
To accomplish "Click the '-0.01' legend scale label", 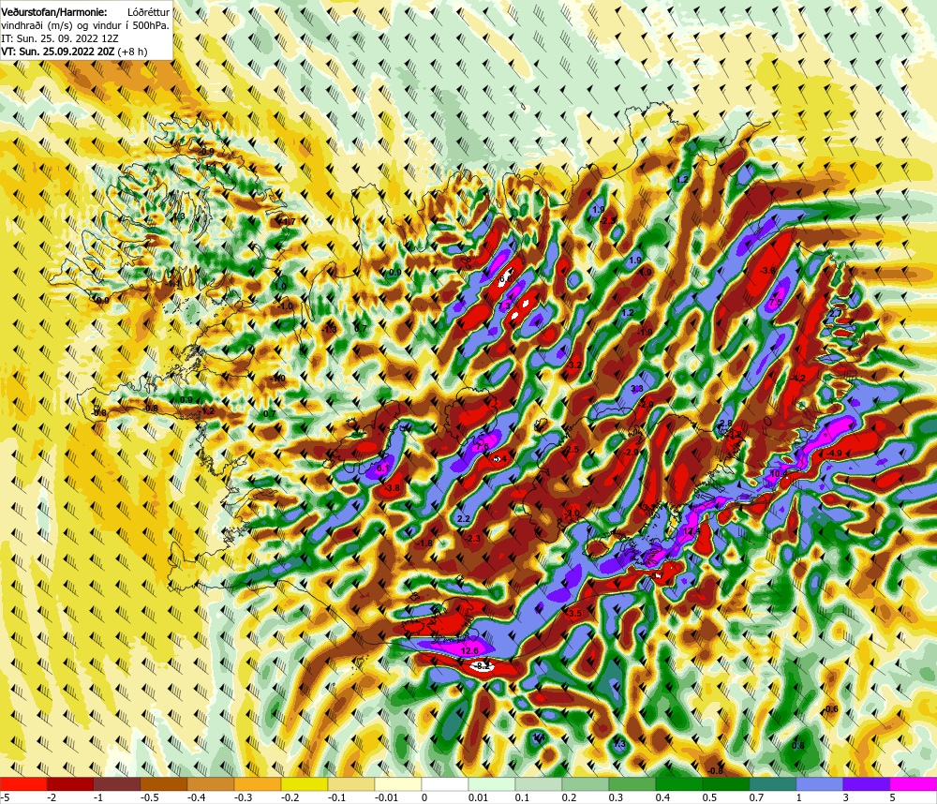I will pyautogui.click(x=385, y=797).
